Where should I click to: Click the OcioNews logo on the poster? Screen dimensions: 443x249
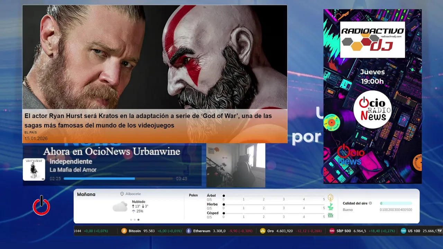tap(351, 155)
